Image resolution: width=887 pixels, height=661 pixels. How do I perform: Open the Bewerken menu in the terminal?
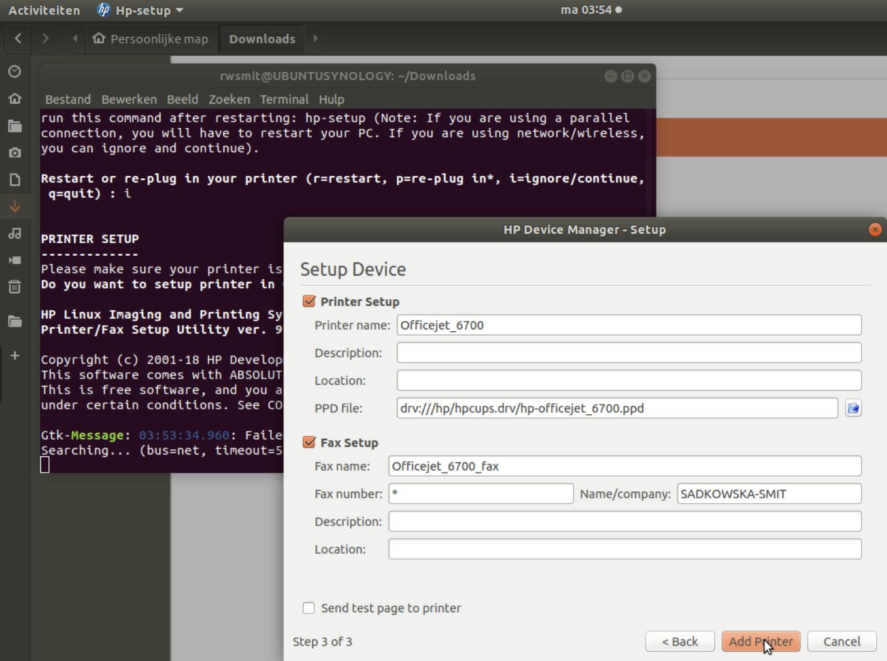point(129,99)
